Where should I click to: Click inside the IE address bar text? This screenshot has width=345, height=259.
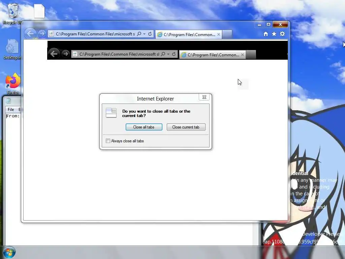pyautogui.click(x=95, y=34)
